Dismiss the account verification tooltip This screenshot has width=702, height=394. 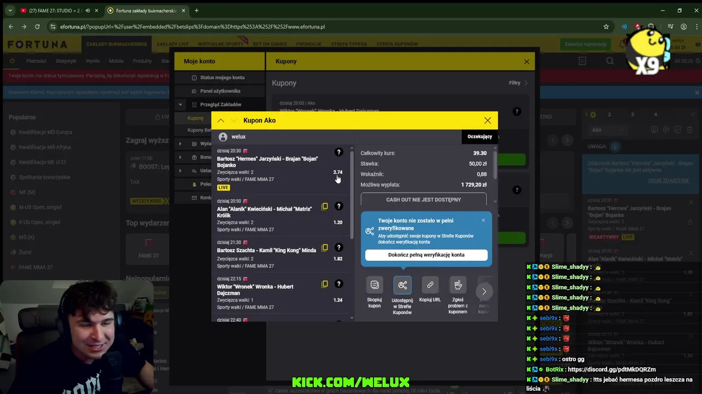click(x=483, y=221)
